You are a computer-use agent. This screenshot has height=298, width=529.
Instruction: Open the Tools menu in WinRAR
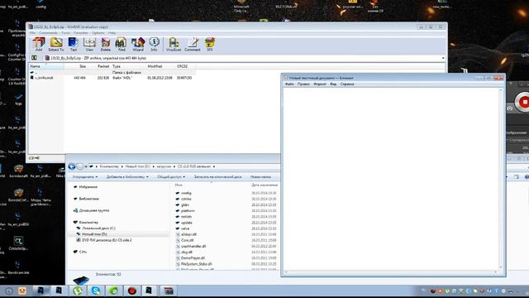(x=66, y=33)
